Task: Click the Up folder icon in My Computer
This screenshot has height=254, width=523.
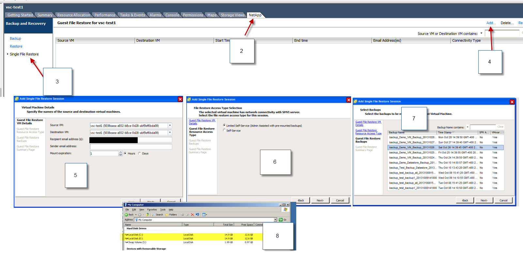Action: tap(147, 215)
